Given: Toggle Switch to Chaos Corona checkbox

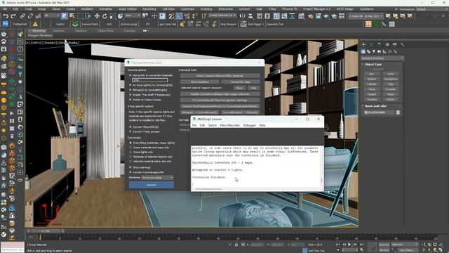Looking at the screenshot, I should click(130, 100).
